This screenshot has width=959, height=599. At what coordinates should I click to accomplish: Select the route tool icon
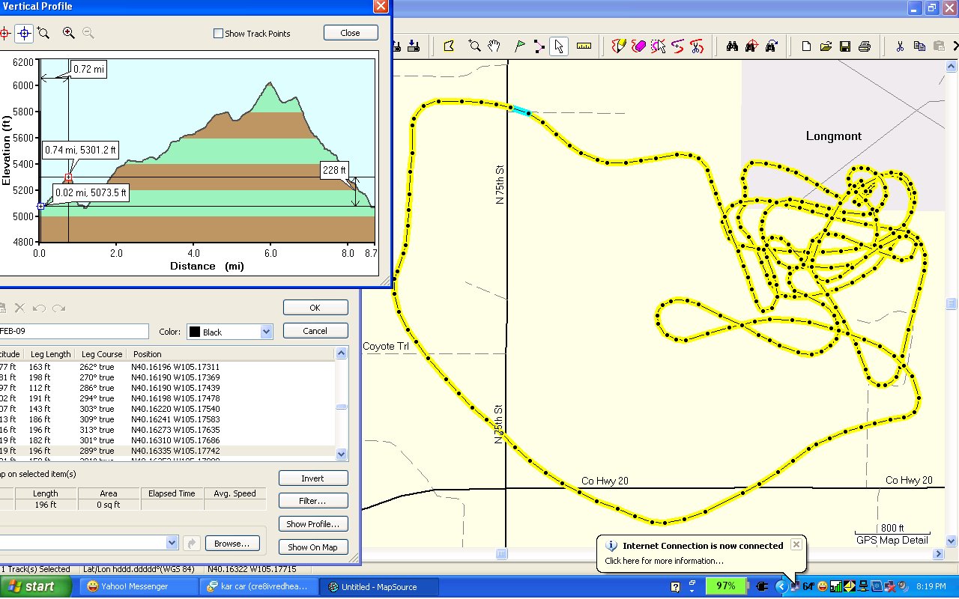point(539,46)
